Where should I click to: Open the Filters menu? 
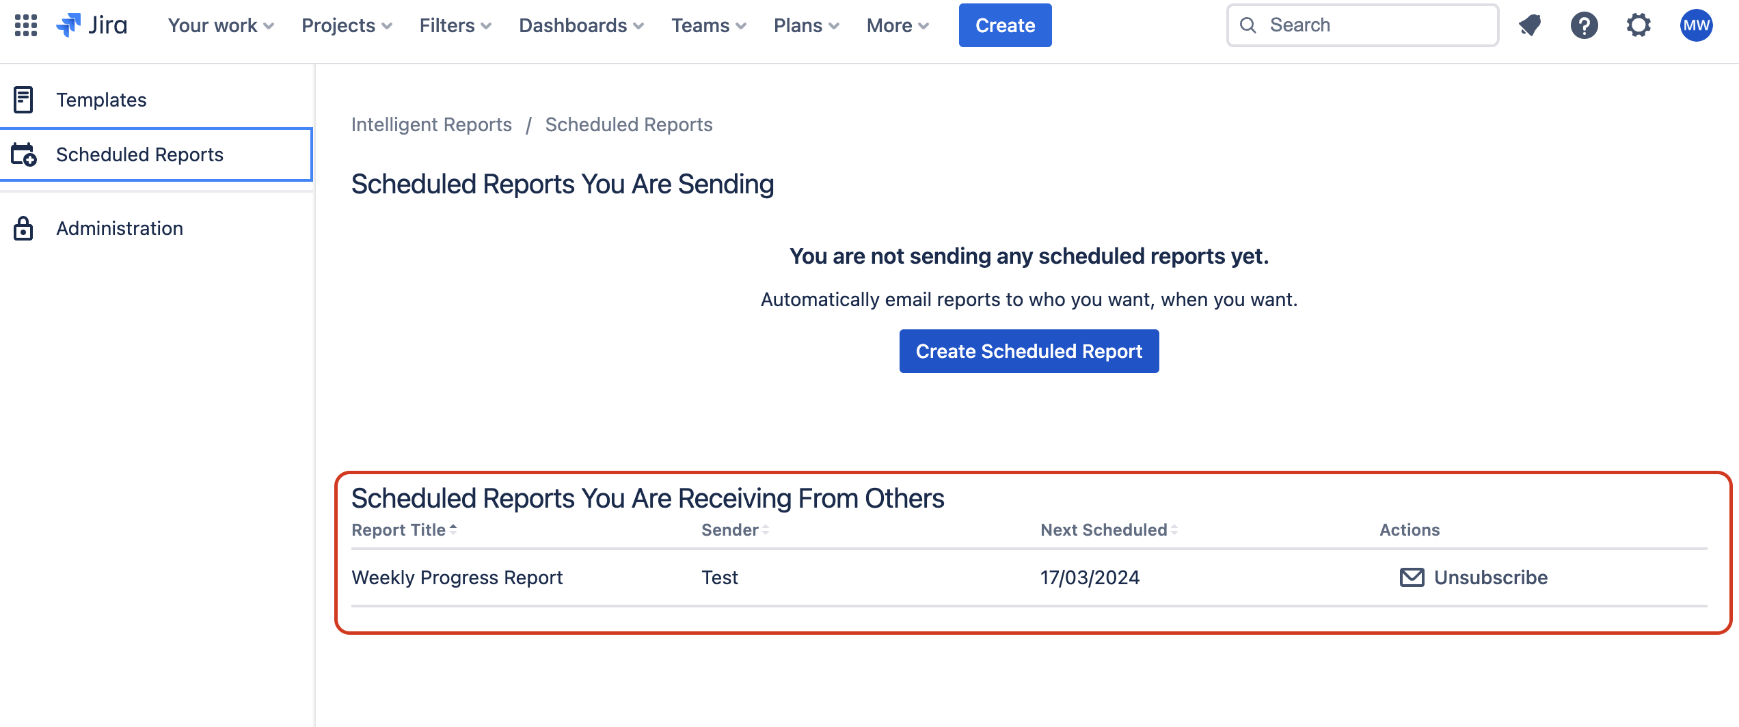click(454, 25)
